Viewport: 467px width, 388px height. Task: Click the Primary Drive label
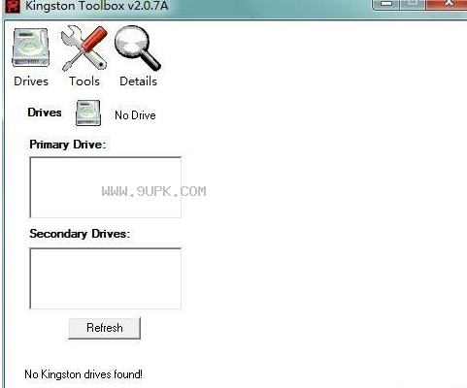click(x=68, y=145)
